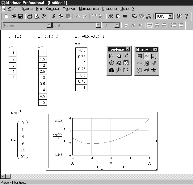Open the Matrix palette icon in the Матем panel
Viewport: 193px width, 185px height.
click(x=154, y=56)
